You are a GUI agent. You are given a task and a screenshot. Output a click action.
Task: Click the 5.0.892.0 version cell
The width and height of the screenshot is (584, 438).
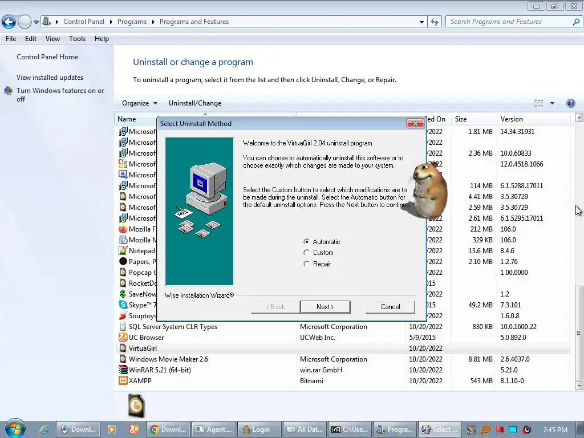point(513,338)
